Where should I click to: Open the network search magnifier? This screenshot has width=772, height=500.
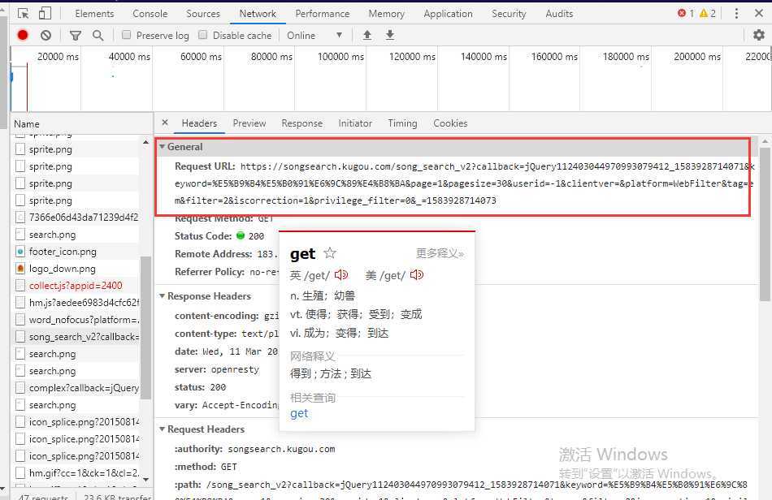[98, 36]
